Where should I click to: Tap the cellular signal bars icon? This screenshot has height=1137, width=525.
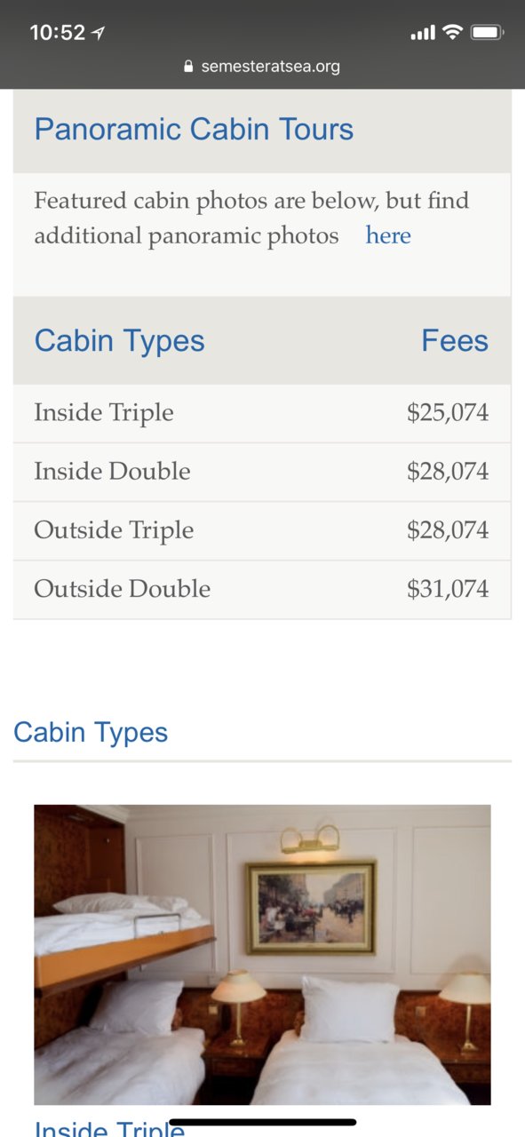coord(423,34)
